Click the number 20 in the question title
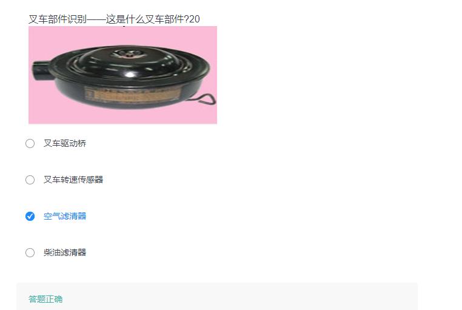462x310 pixels. tap(195, 19)
